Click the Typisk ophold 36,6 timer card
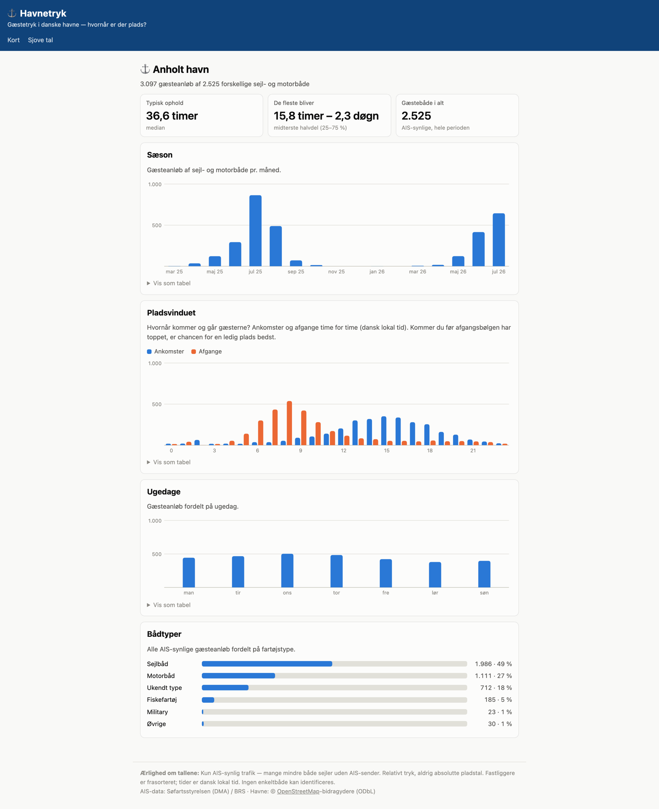659x809 pixels. [x=202, y=115]
